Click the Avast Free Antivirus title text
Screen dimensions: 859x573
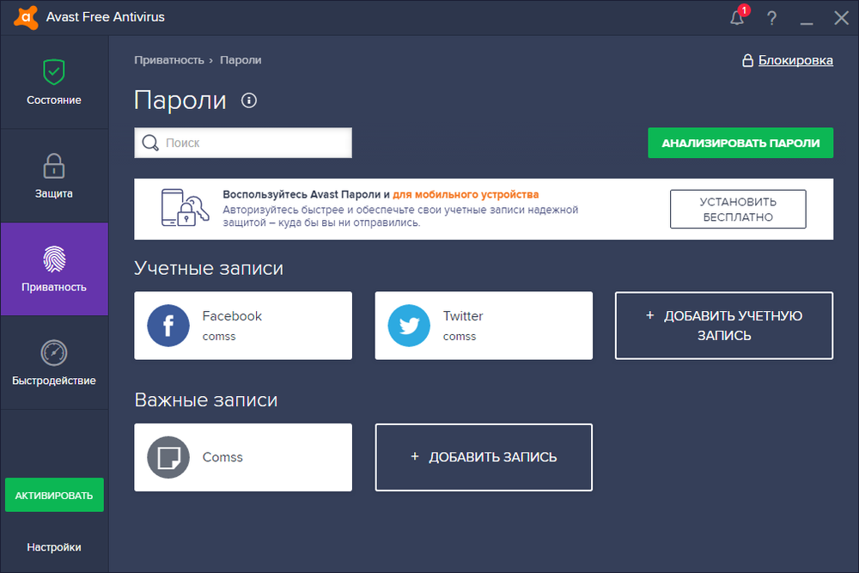click(105, 17)
